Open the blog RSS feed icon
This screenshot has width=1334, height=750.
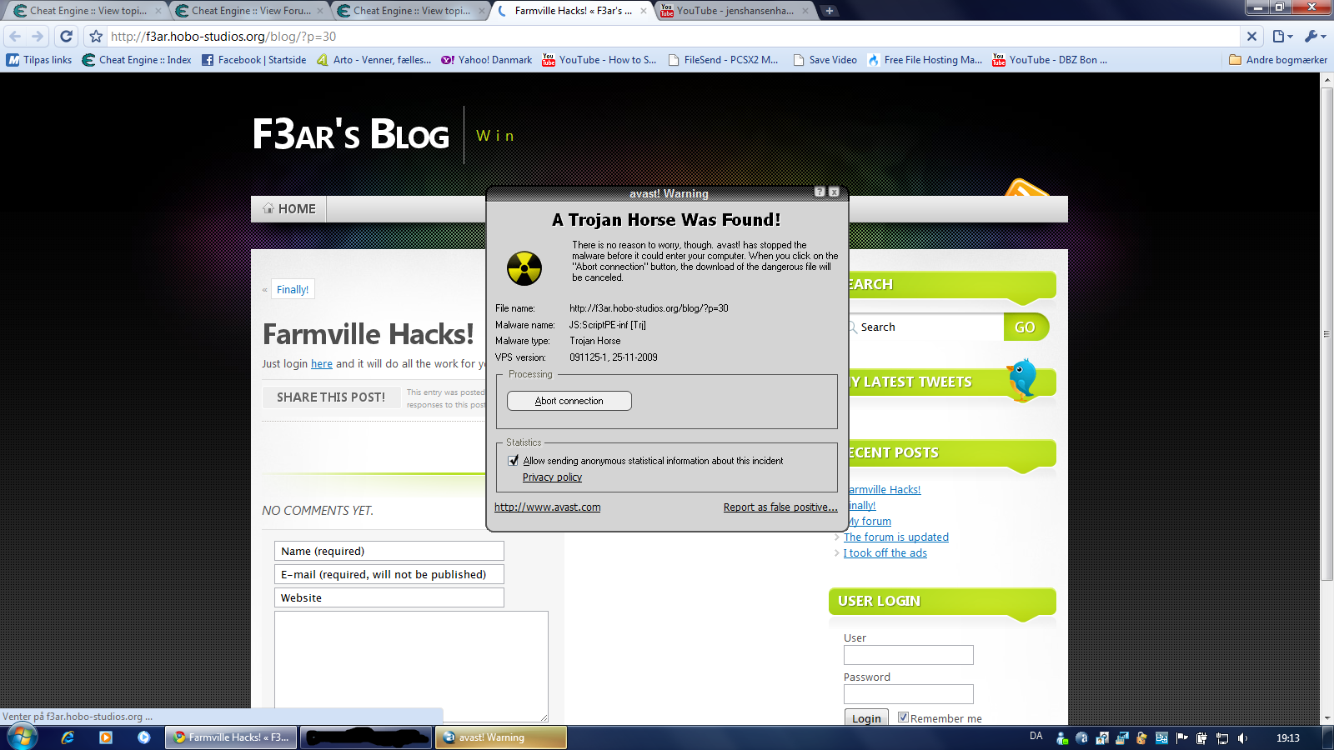point(1027,188)
